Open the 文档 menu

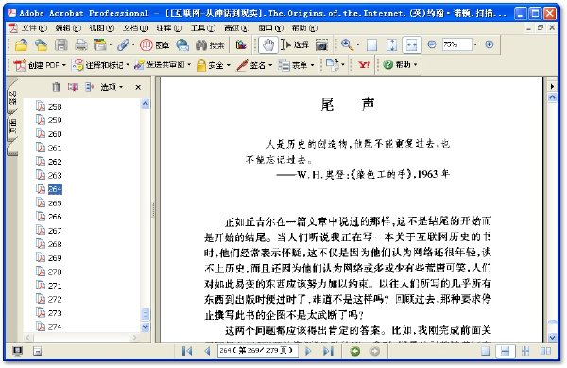click(135, 27)
